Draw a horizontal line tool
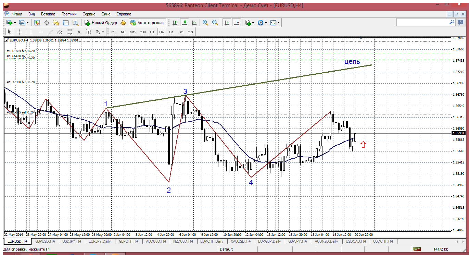This screenshot has width=469, height=255. click(41, 32)
